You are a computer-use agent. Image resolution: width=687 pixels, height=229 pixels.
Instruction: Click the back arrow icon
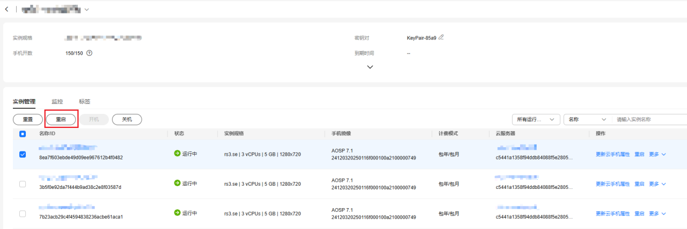click(6, 10)
